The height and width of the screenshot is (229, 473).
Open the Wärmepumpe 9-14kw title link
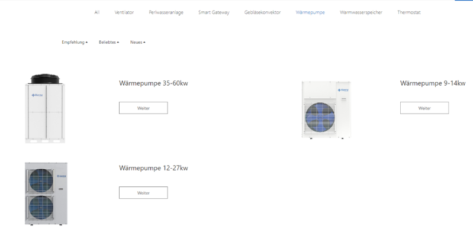pos(433,83)
